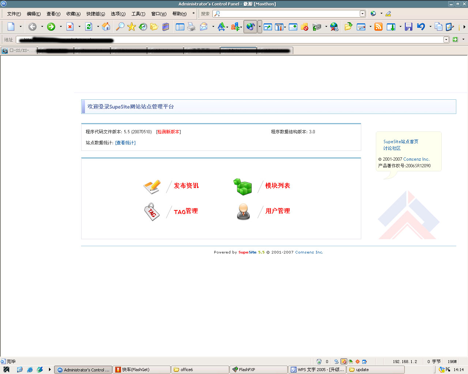The width and height of the screenshot is (468, 374).
Task: Click the highlighter icon next to search box
Action: [388, 14]
